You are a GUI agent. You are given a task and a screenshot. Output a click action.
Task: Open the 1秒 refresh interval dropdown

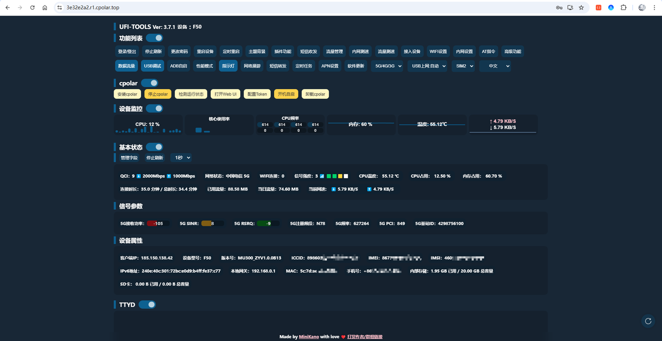(181, 158)
